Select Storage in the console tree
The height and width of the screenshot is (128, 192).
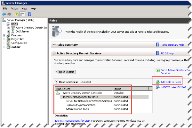[16, 47]
